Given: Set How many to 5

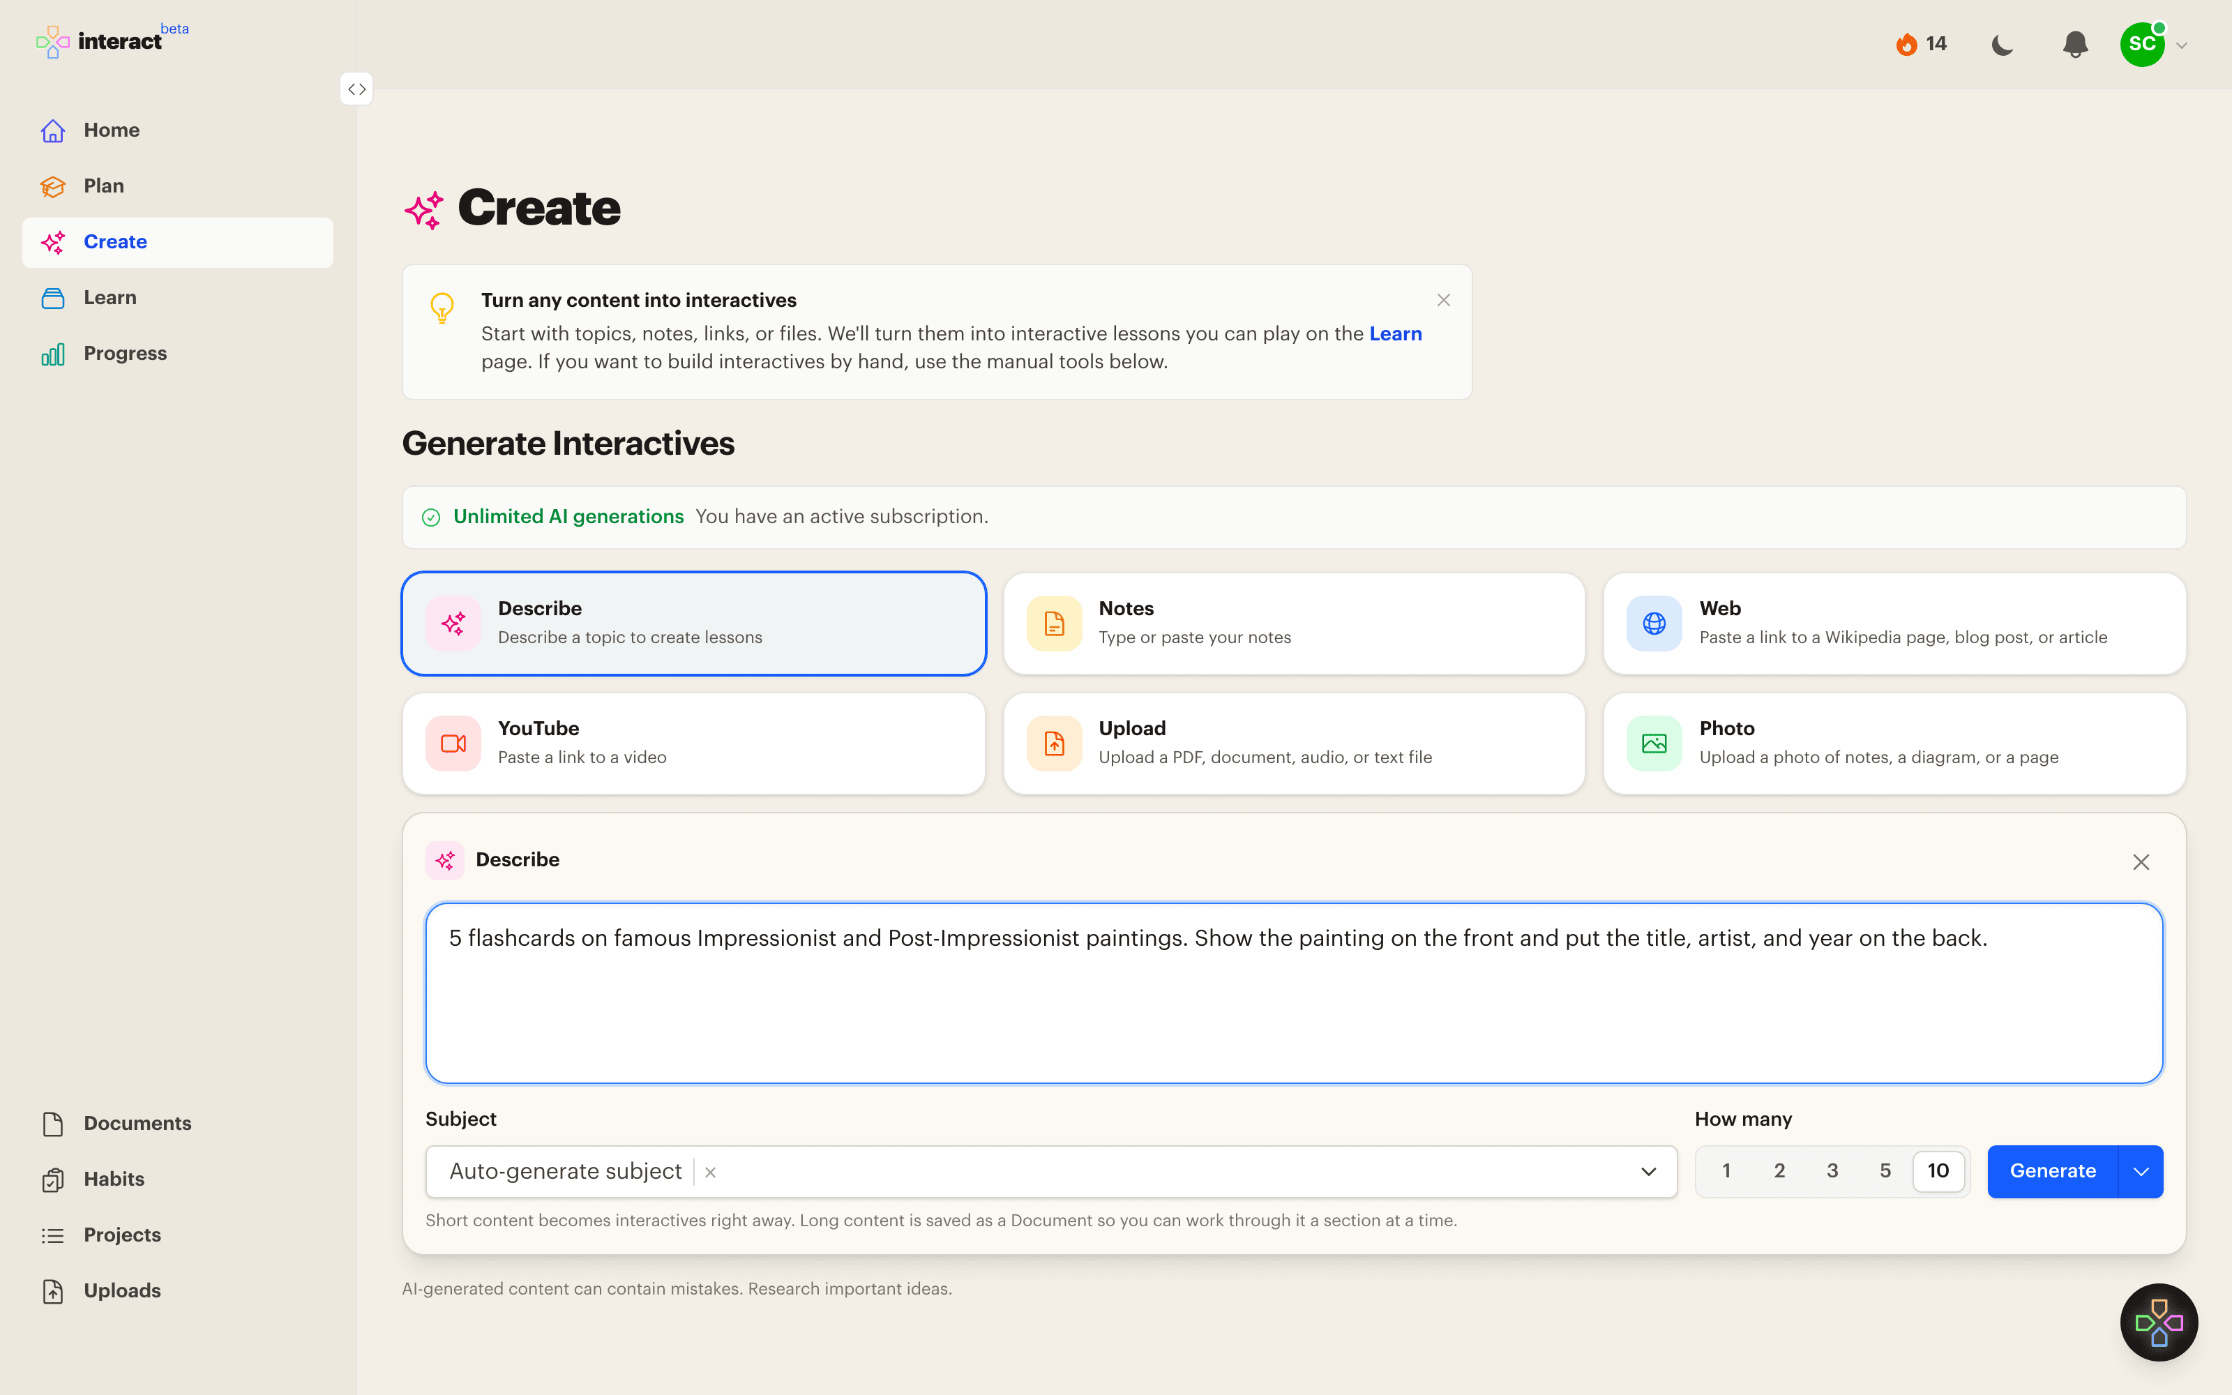Looking at the screenshot, I should tap(1885, 1171).
